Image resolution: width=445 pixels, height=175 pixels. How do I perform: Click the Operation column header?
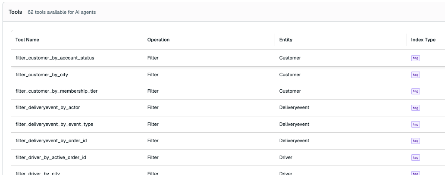coord(158,40)
